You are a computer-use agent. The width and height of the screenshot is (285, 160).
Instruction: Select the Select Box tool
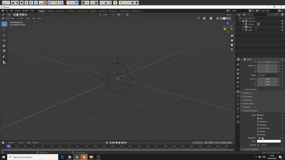(x=4, y=24)
